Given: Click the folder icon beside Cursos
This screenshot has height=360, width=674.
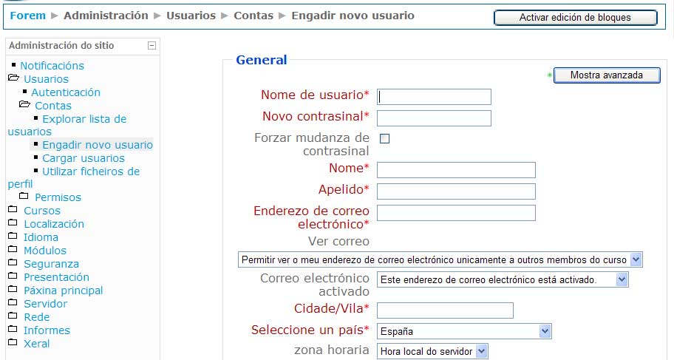Looking at the screenshot, I should 12,210.
